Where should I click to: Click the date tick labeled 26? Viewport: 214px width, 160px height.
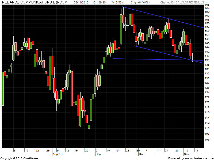coord(86,151)
